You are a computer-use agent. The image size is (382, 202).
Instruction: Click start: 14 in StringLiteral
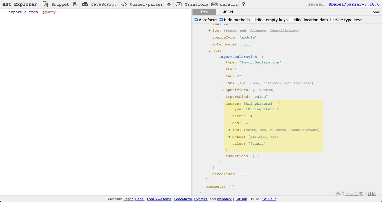coord(242,116)
